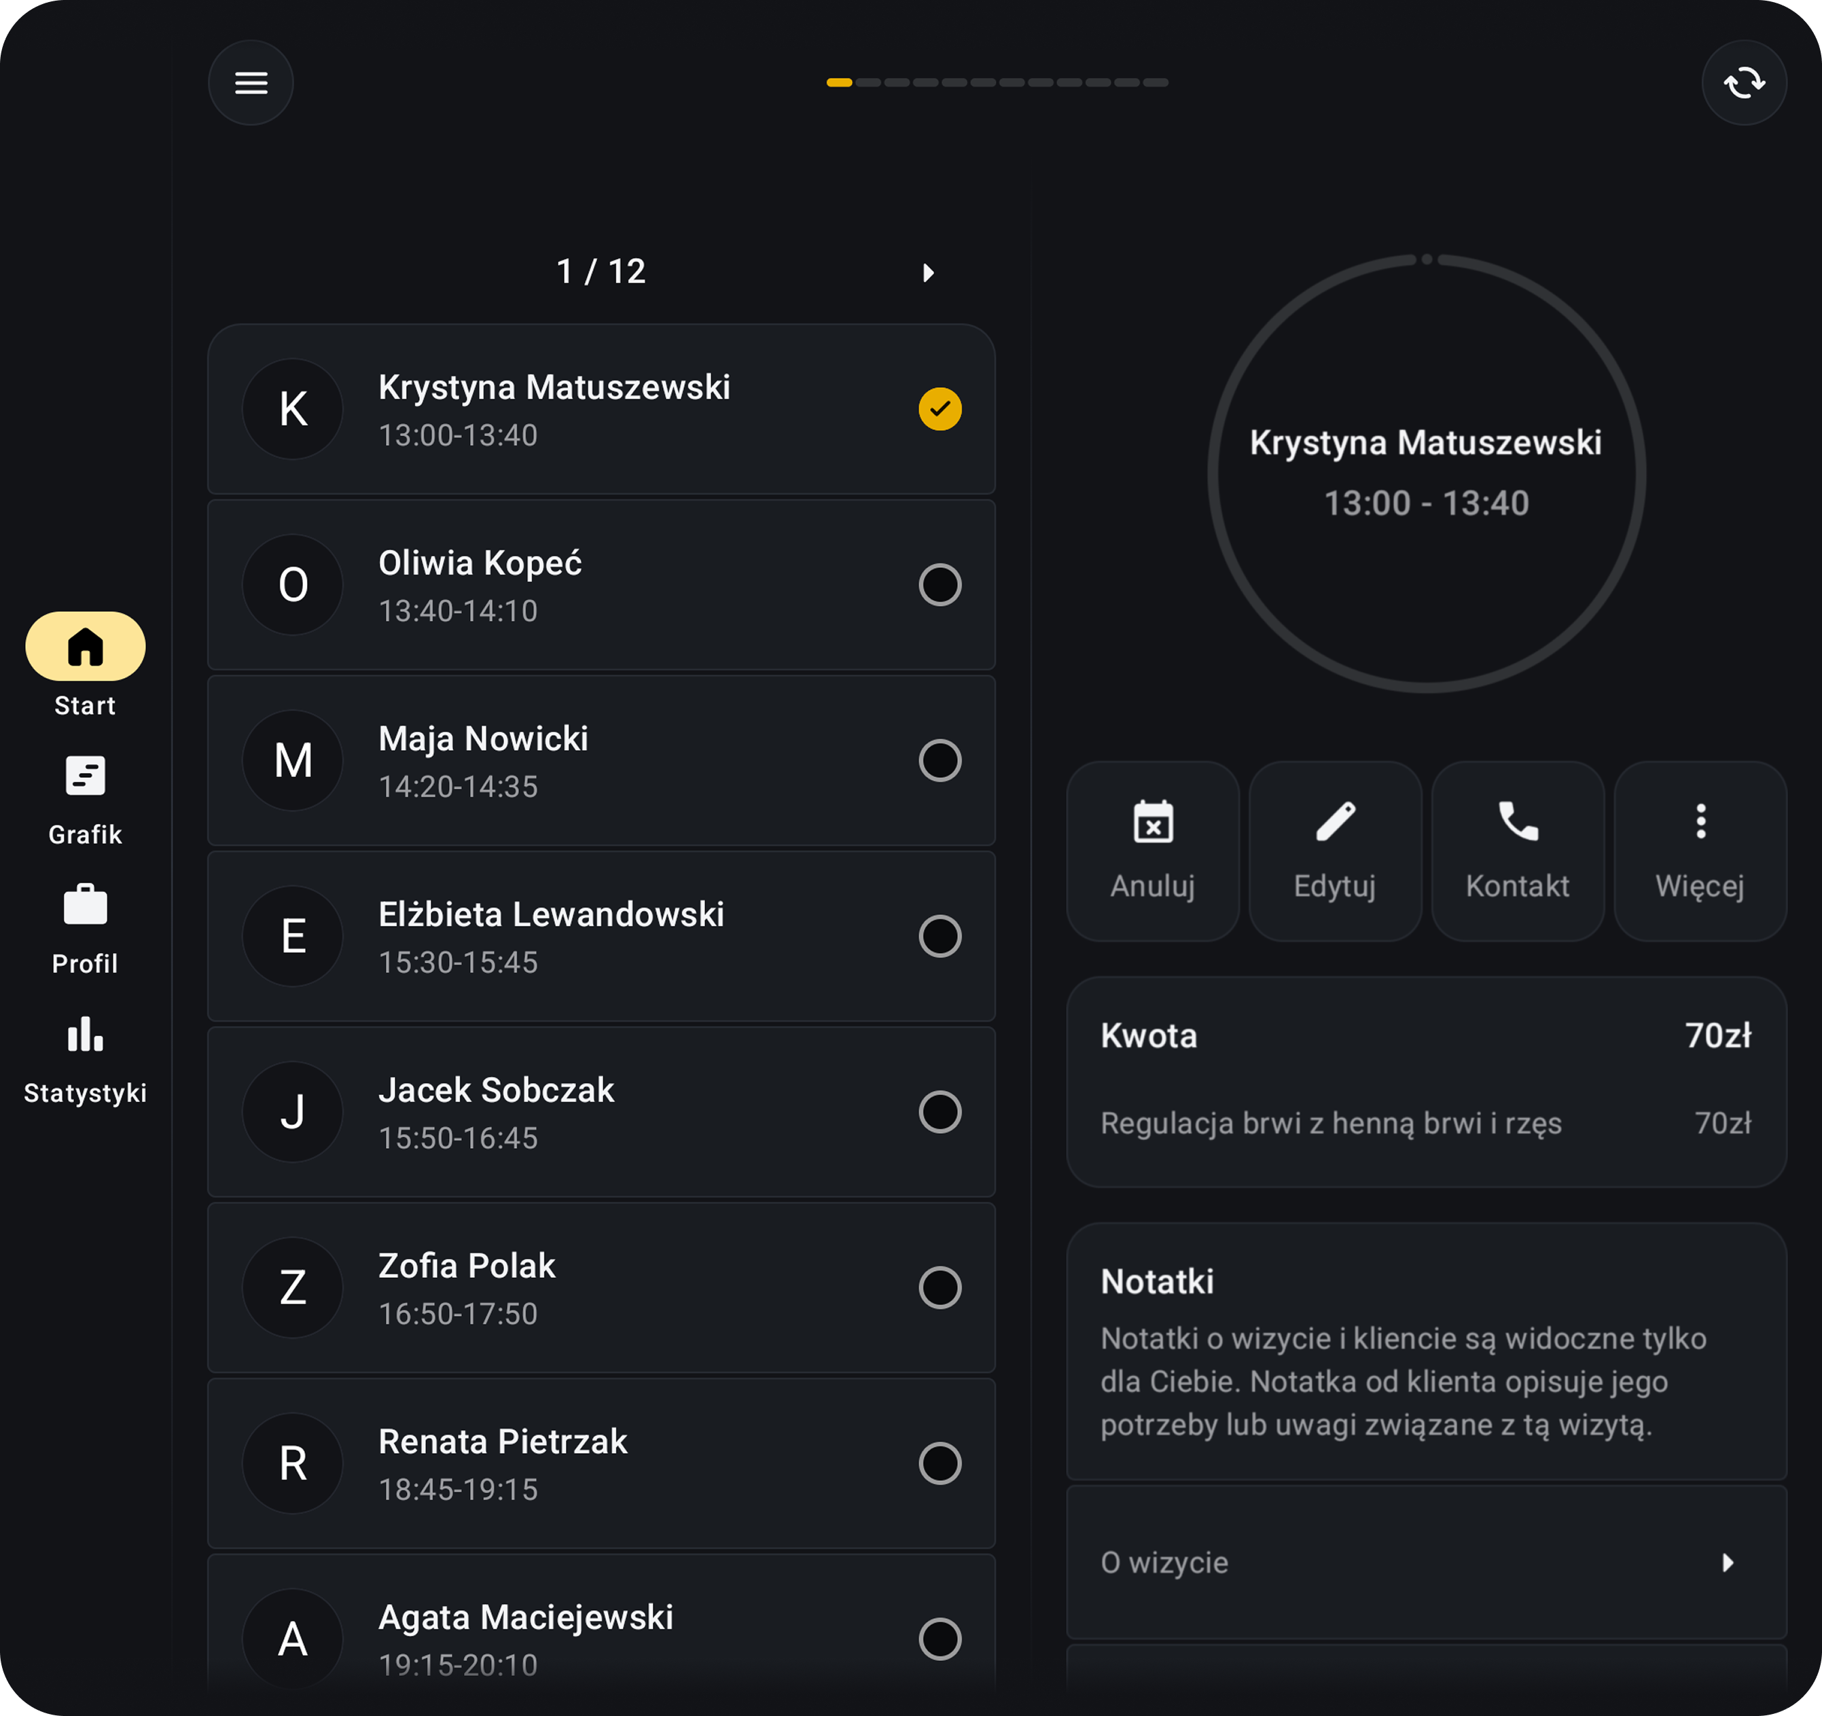Open the hamburger menu
The image size is (1822, 1716).
point(250,82)
